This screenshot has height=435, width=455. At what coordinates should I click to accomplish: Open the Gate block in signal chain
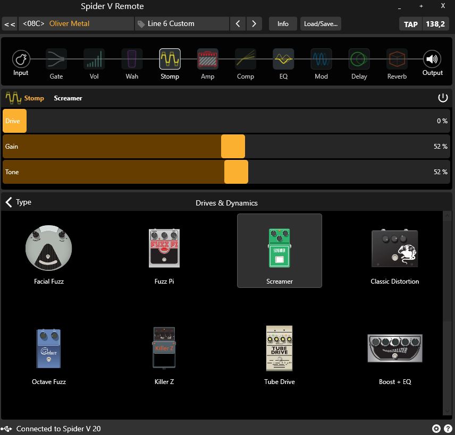tap(56, 59)
